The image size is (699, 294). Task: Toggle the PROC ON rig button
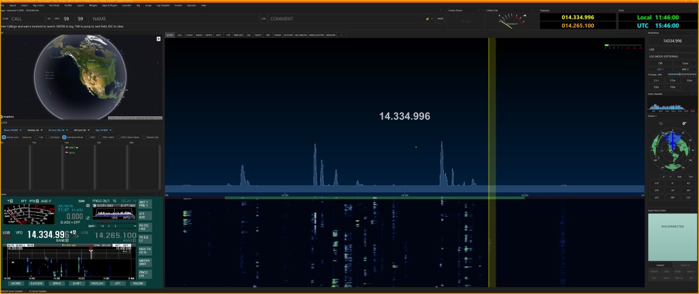(x=144, y=274)
